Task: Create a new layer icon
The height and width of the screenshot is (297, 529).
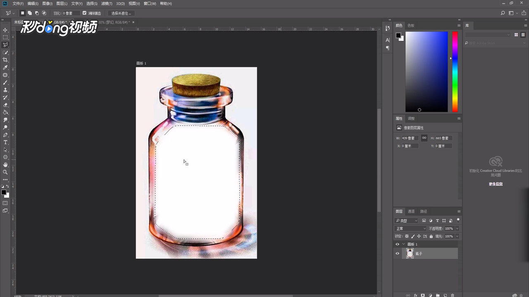Action: [x=445, y=295]
